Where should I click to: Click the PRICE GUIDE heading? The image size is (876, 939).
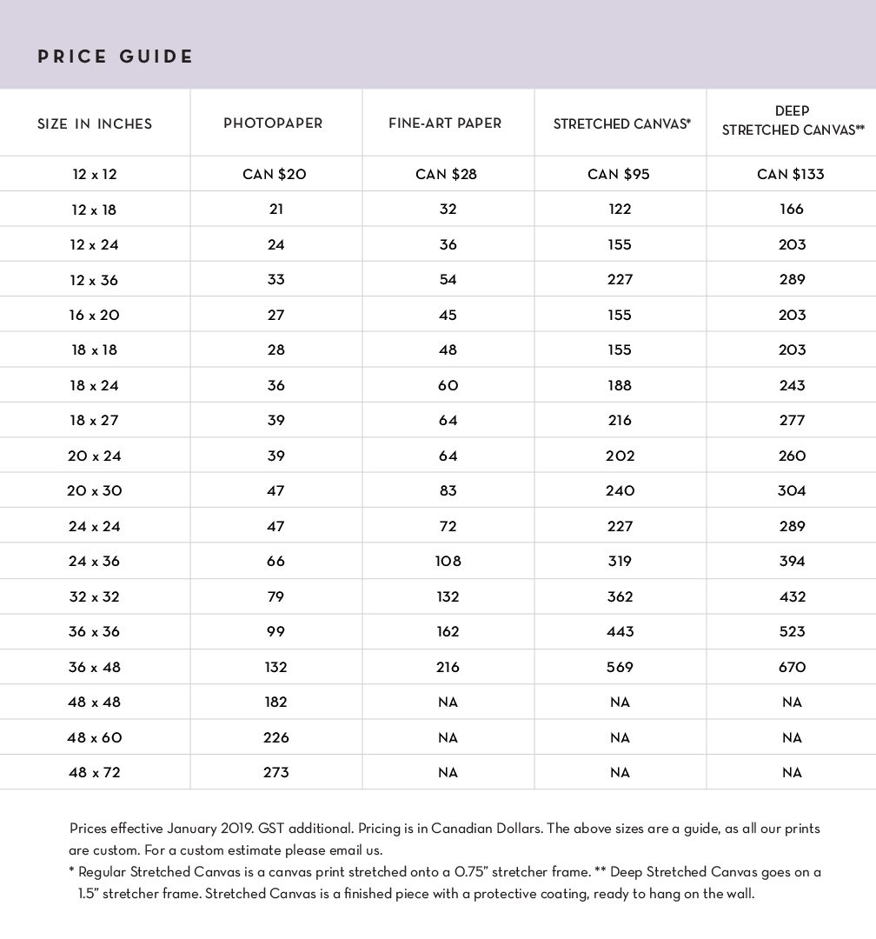(x=115, y=57)
